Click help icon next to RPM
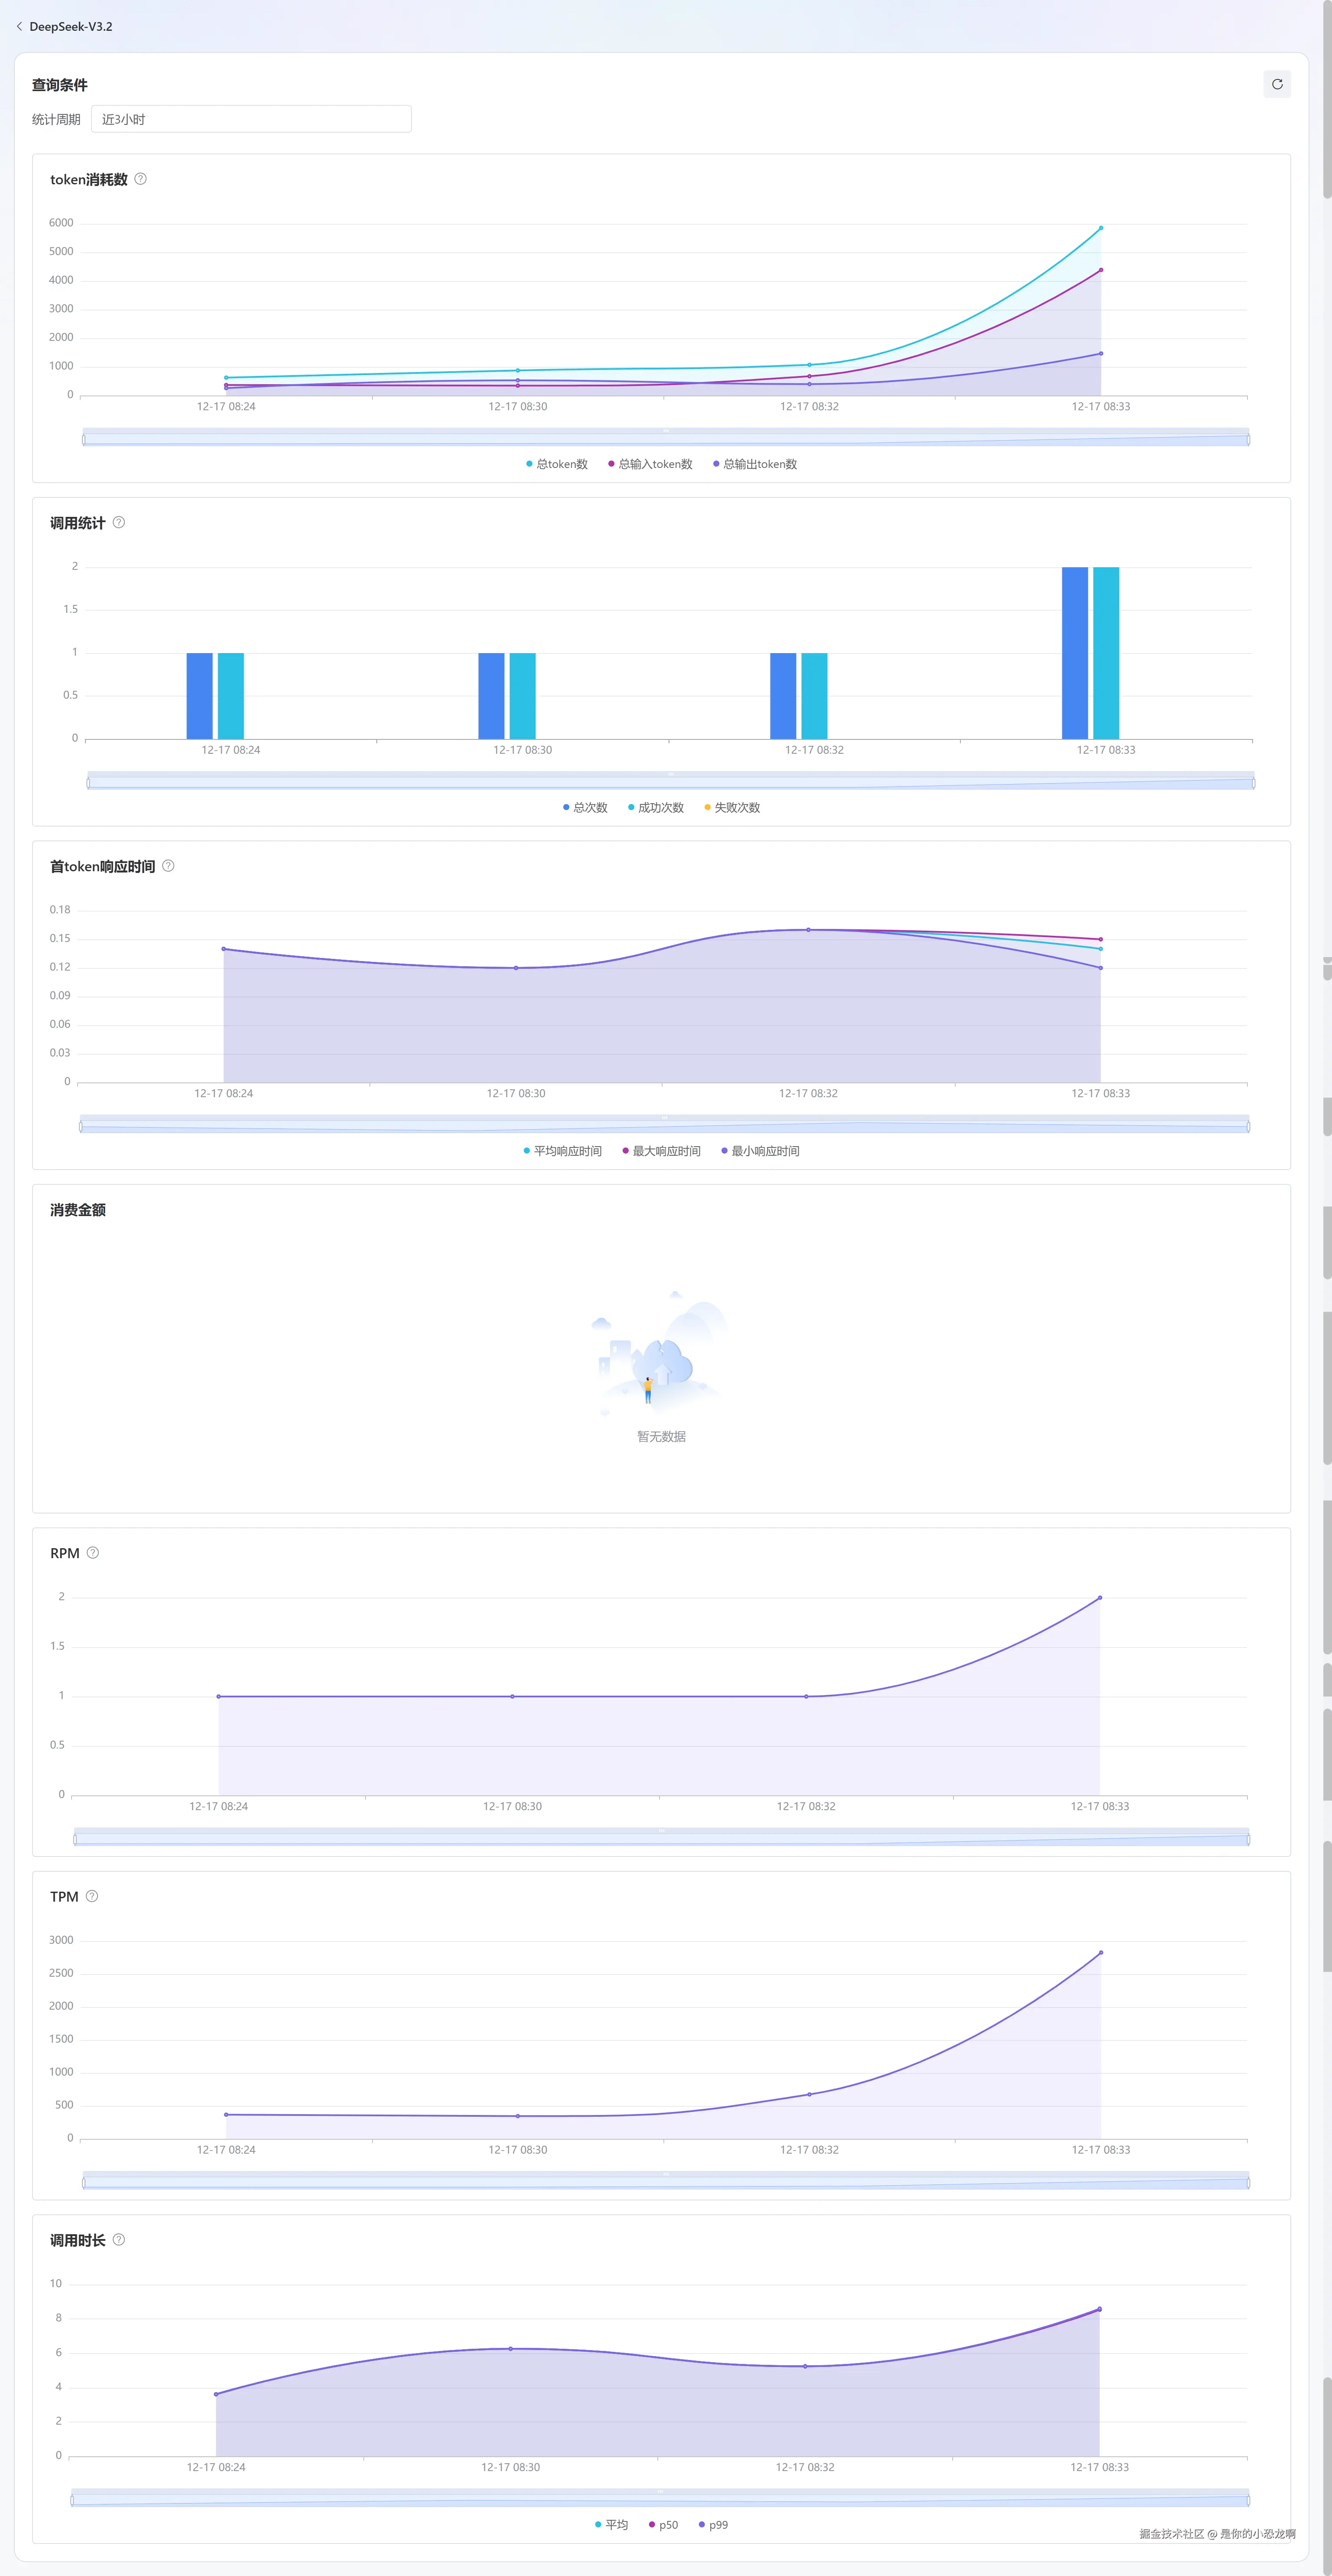The image size is (1332, 2576). coord(93,1552)
